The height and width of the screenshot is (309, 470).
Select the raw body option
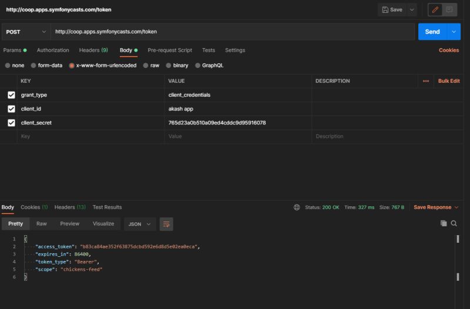151,66
